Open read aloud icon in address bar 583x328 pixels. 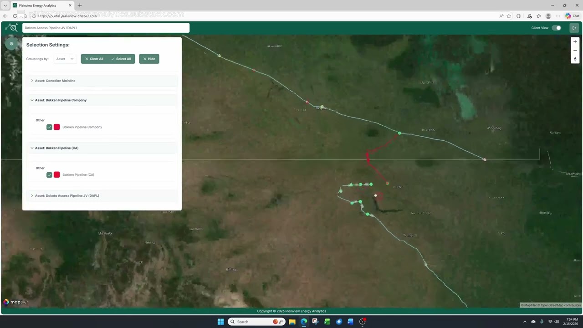pos(501,16)
